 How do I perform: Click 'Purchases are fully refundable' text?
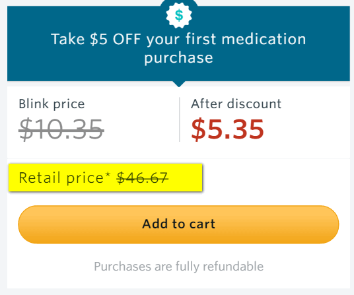click(178, 267)
